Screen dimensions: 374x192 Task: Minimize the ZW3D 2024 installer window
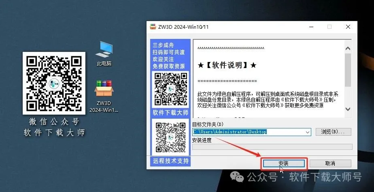tap(311, 27)
